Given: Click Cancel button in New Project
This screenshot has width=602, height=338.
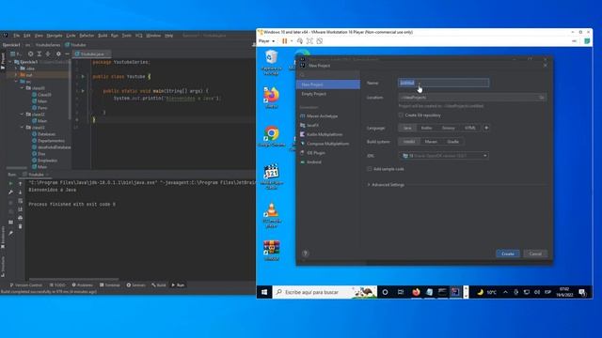Looking at the screenshot, I should tap(535, 253).
